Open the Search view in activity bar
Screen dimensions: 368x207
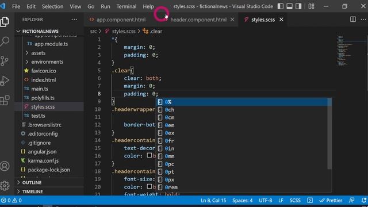5,41
